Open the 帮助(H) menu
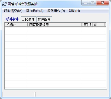Screen dimensions: 111x99 tap(74, 11)
